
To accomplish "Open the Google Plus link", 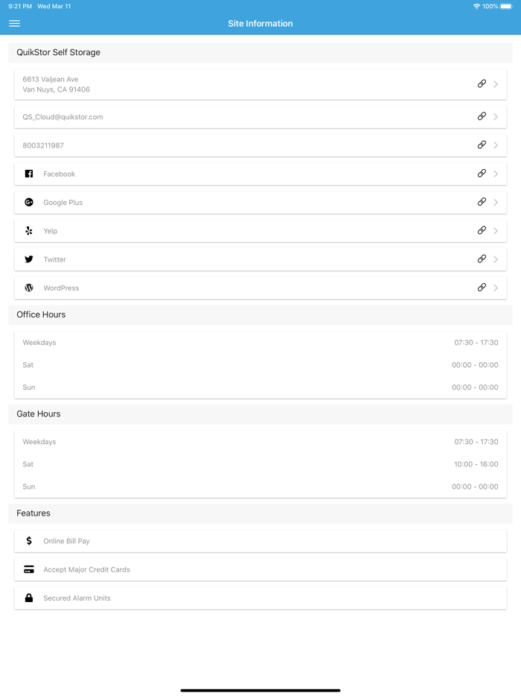I will pyautogui.click(x=482, y=202).
